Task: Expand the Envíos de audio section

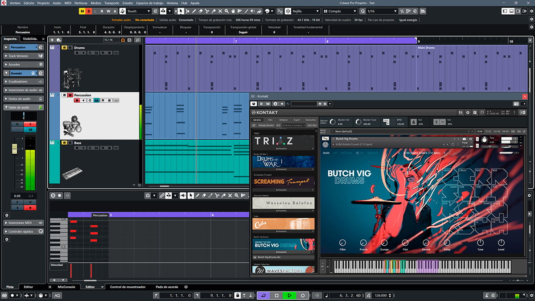Action: [24, 99]
